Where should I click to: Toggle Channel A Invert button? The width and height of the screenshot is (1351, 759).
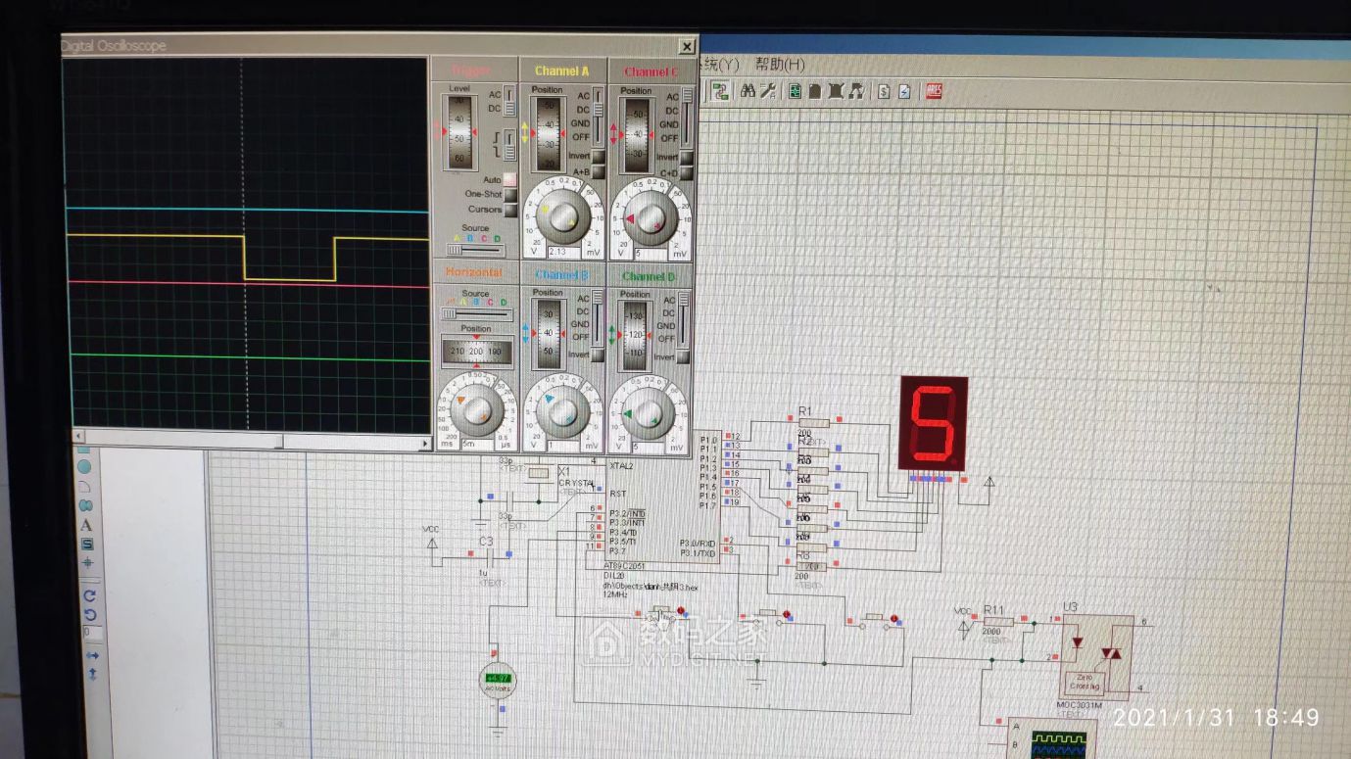coord(598,157)
